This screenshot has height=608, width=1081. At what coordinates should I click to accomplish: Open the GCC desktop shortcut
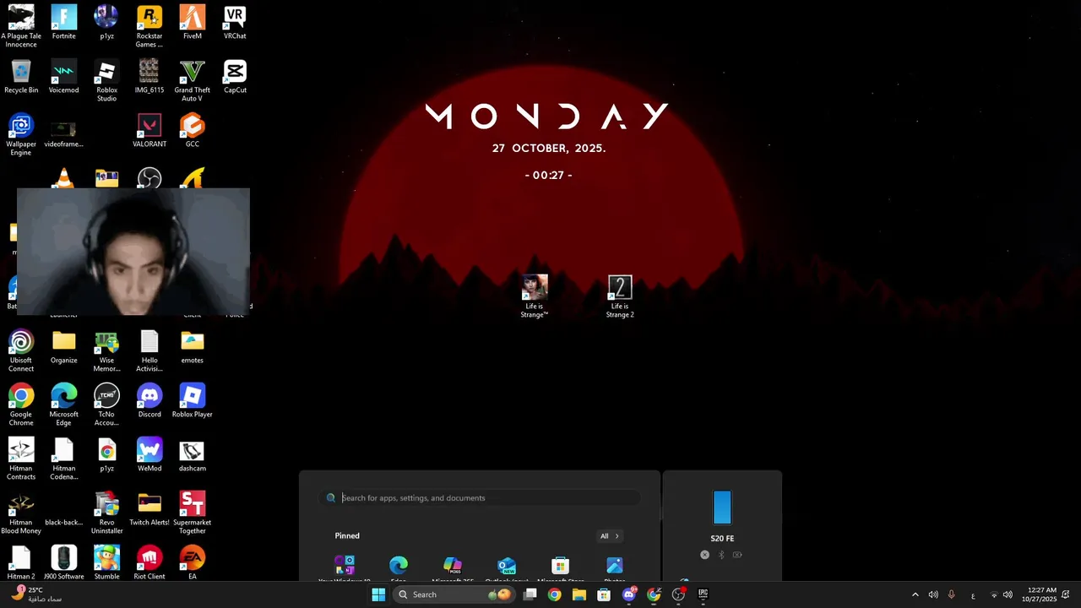tap(193, 131)
